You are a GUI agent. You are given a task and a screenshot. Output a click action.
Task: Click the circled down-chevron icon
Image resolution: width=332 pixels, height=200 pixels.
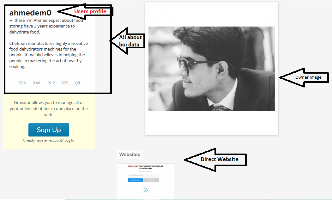tap(146, 190)
